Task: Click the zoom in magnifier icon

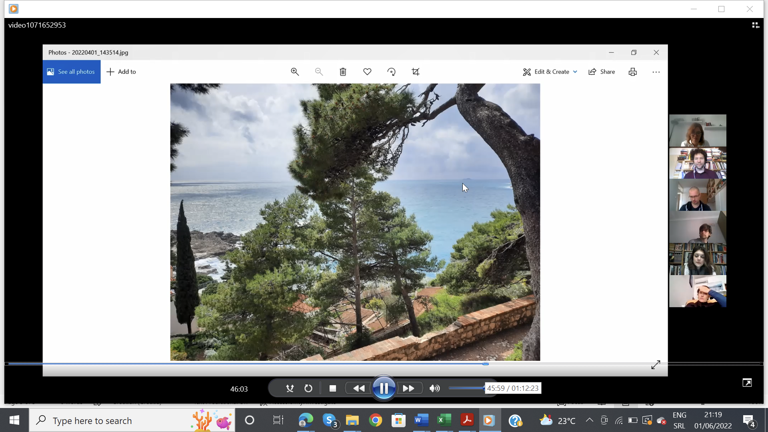Action: tap(295, 72)
